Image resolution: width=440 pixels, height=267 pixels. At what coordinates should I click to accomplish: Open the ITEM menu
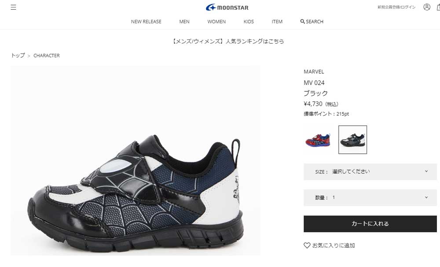click(277, 22)
